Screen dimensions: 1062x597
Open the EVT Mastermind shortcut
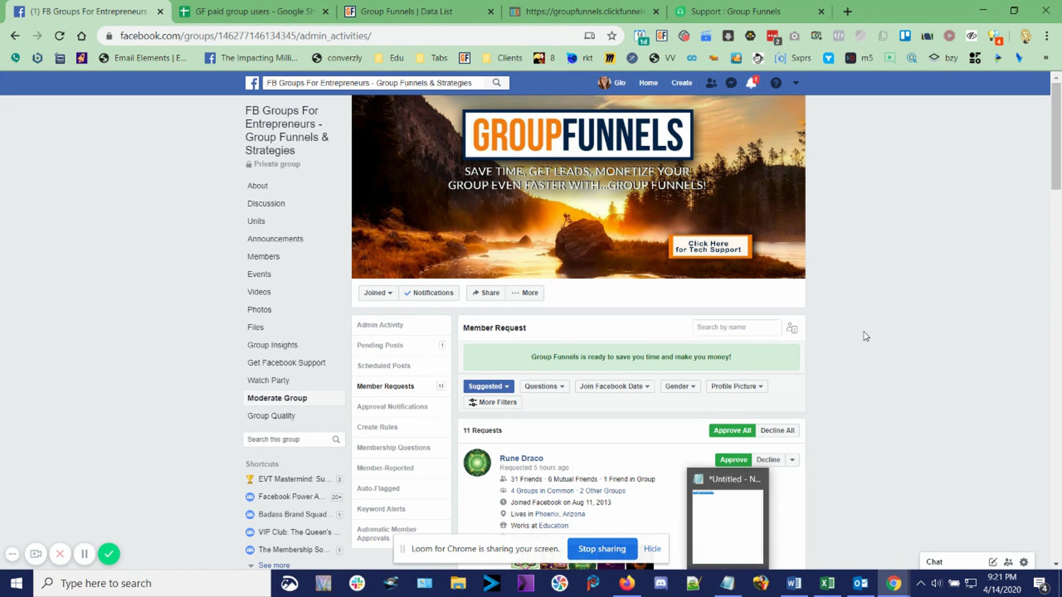tap(294, 479)
